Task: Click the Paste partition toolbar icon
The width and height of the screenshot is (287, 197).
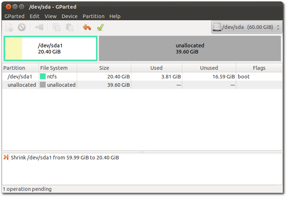Action: (69, 27)
